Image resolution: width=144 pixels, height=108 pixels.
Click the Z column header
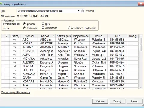click(7, 36)
